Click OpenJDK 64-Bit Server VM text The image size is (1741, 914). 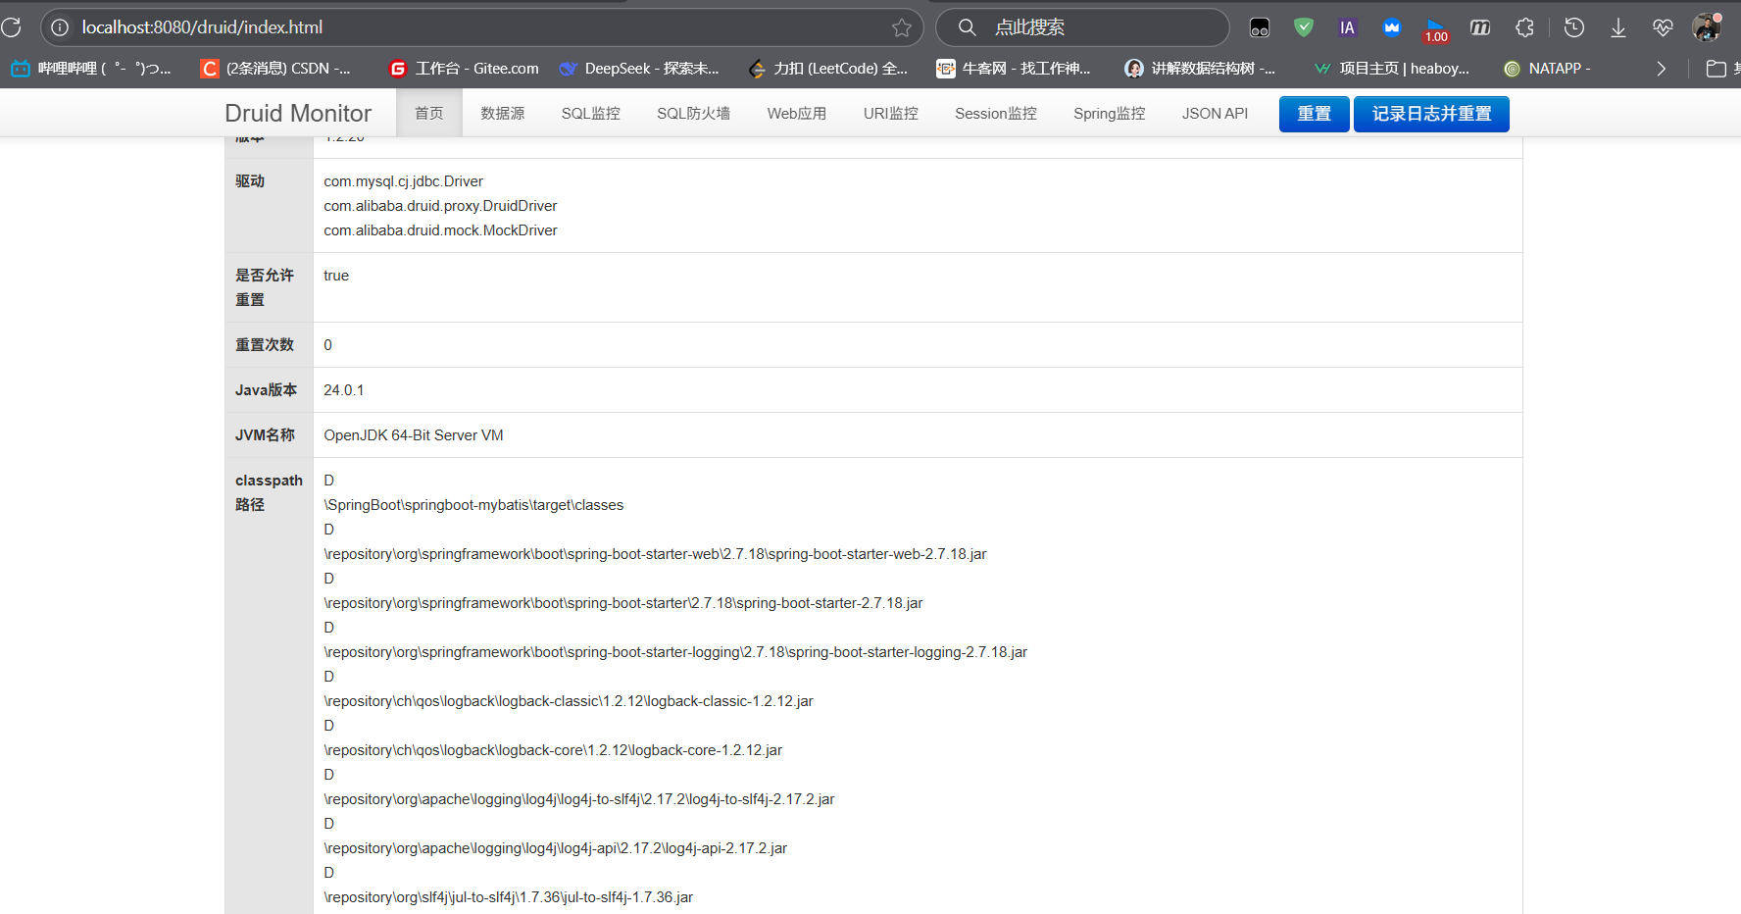point(414,435)
